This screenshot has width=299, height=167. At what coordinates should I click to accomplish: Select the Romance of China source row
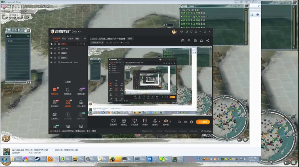tap(68, 62)
